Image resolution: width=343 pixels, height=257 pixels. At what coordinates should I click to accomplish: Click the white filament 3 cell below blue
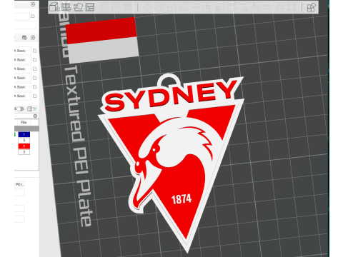(x=24, y=141)
